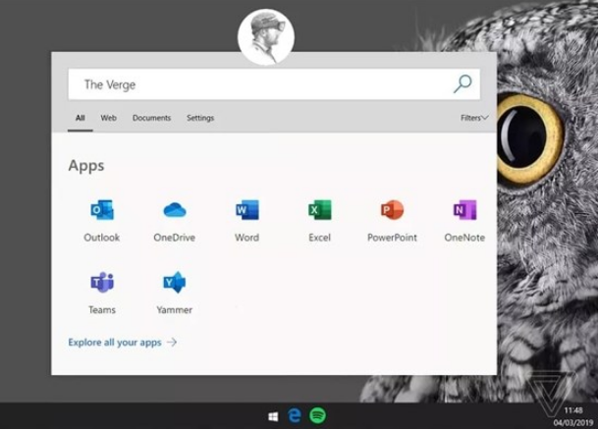This screenshot has height=430, width=598.
Task: Open the Windows Start button on taskbar
Action: [273, 416]
